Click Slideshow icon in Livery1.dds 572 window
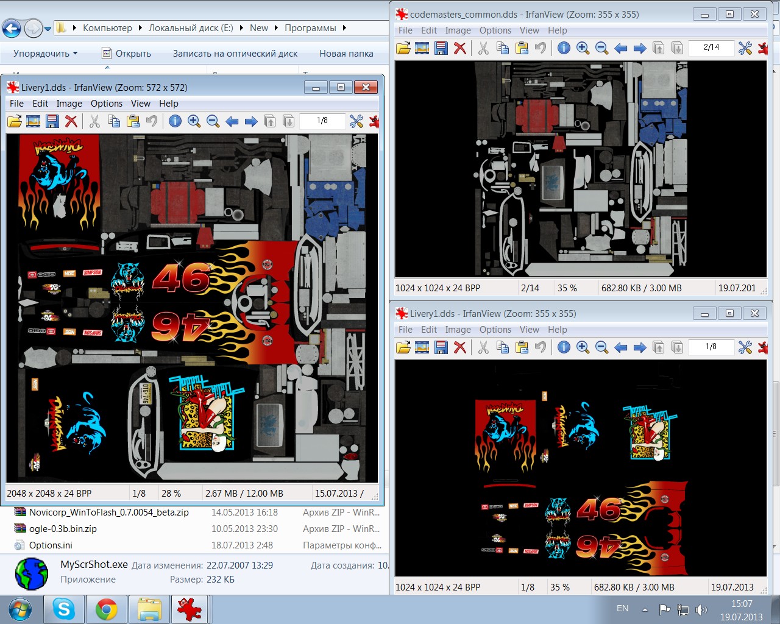The image size is (780, 624). pyautogui.click(x=34, y=121)
